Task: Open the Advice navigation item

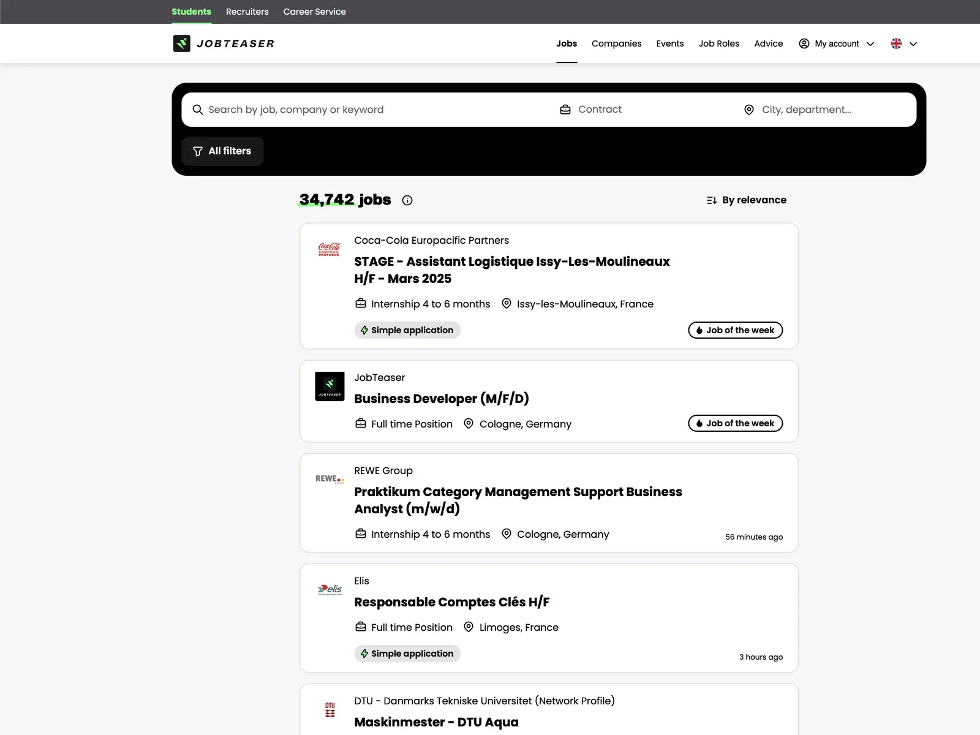Action: [769, 43]
